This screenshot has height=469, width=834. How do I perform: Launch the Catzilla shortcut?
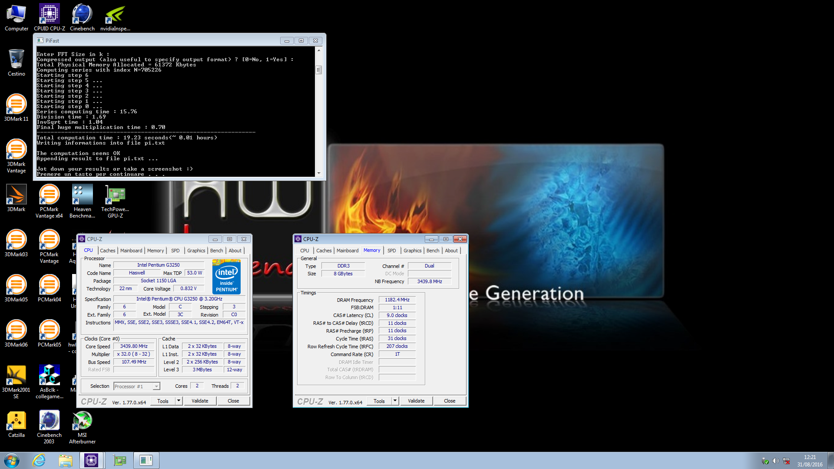[17, 424]
